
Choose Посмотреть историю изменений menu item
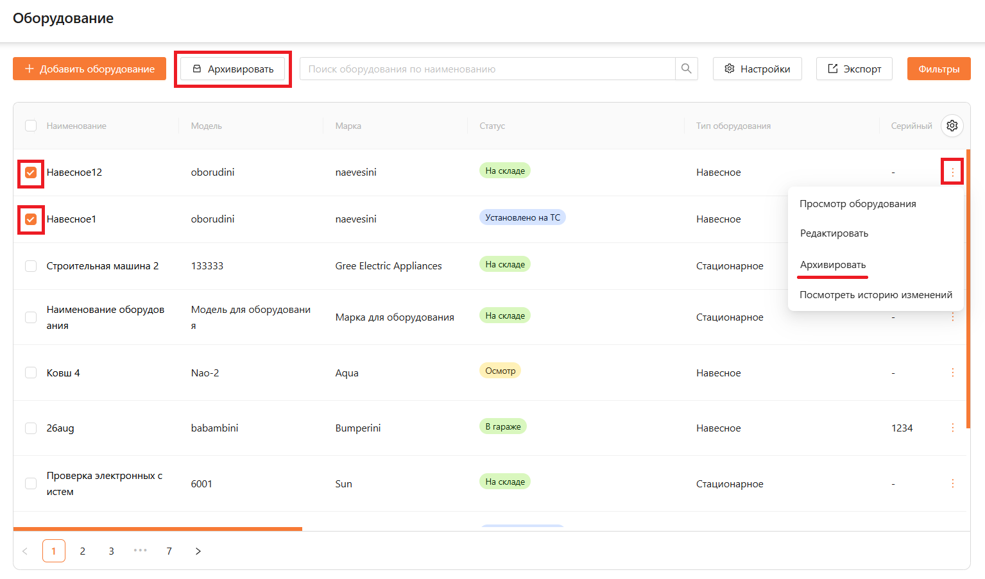pos(875,295)
